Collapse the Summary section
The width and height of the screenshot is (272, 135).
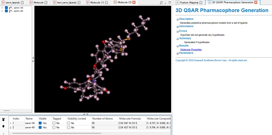click(177, 39)
